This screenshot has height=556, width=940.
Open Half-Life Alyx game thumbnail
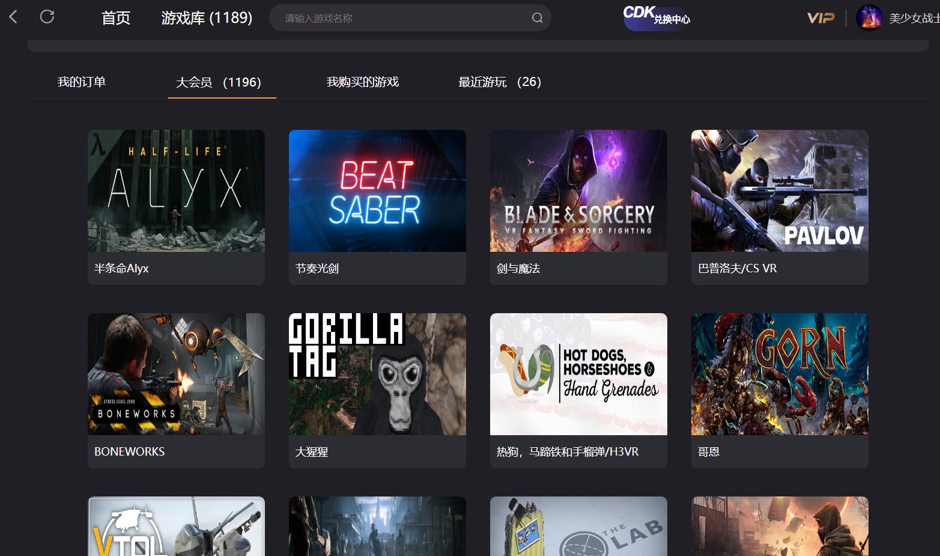point(176,191)
